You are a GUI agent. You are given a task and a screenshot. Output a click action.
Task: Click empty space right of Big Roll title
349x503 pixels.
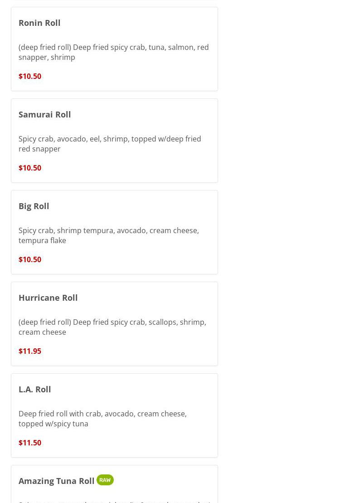point(136,206)
